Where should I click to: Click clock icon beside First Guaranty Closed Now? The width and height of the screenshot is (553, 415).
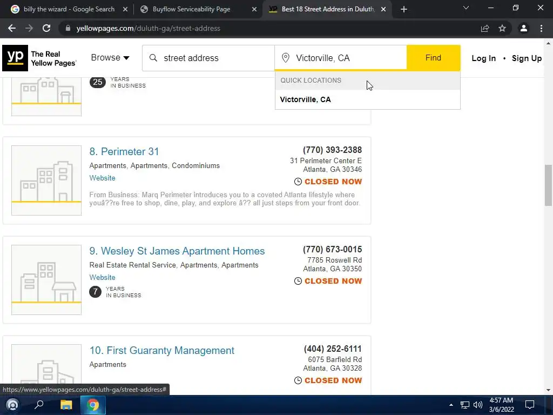tap(298, 381)
